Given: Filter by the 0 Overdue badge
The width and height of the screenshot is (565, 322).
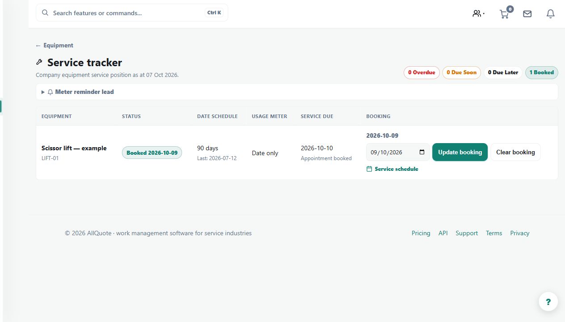Looking at the screenshot, I should point(422,72).
